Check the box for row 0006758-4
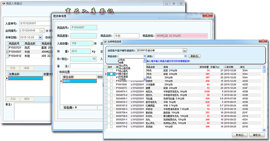The height and width of the screenshot is (141, 270). click(x=111, y=112)
